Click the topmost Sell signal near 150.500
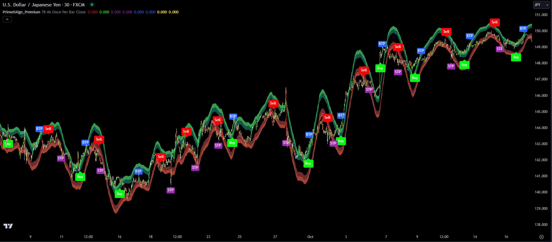 (x=495, y=22)
